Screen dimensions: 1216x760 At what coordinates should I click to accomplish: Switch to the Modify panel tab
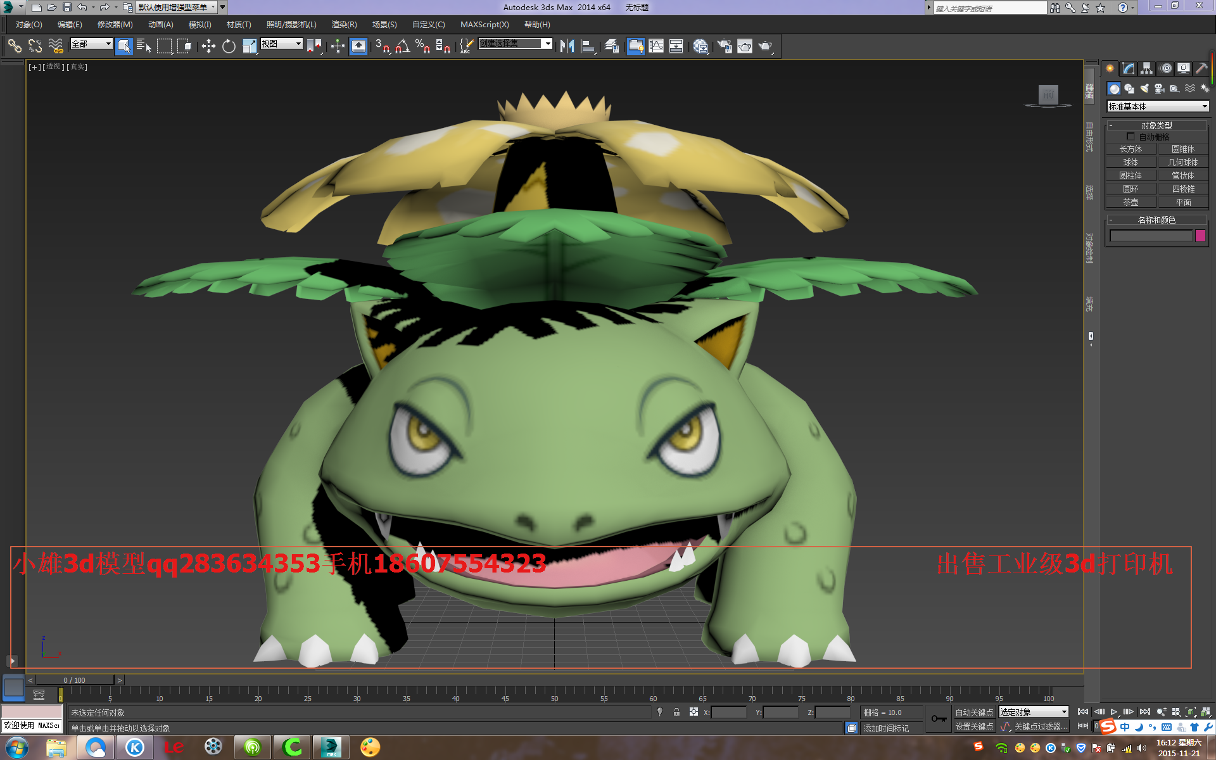[x=1128, y=68]
